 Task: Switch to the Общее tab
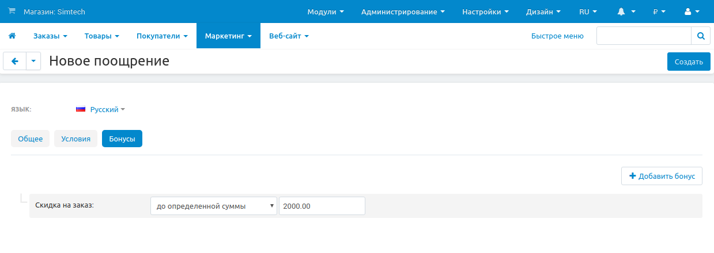pos(30,139)
